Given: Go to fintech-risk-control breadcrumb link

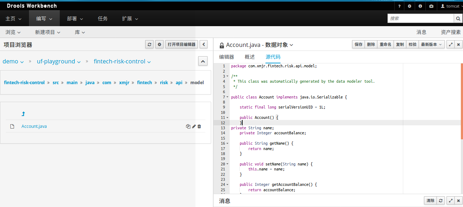Looking at the screenshot, I should 24,82.
